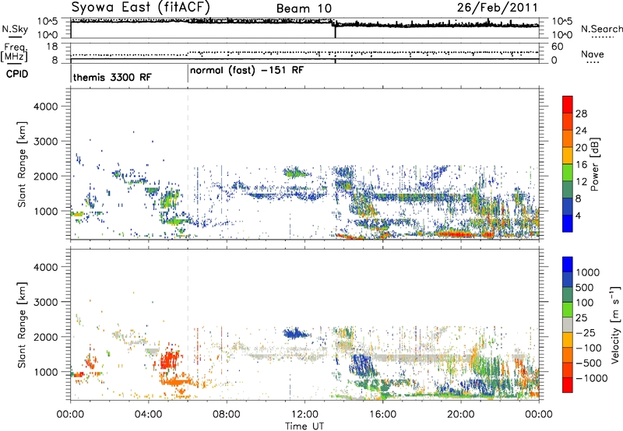Click the -500 value on velocity scale
The width and height of the screenshot is (623, 431).
click(x=589, y=363)
